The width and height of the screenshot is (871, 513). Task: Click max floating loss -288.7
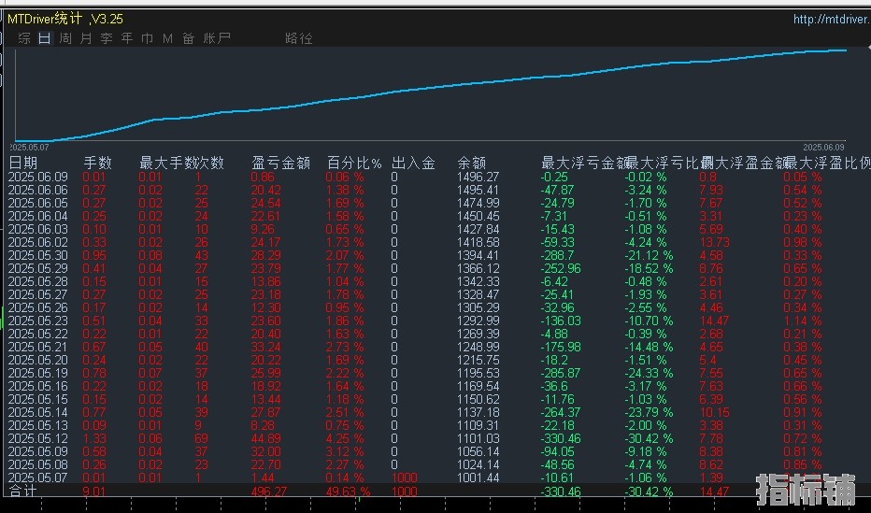click(557, 255)
